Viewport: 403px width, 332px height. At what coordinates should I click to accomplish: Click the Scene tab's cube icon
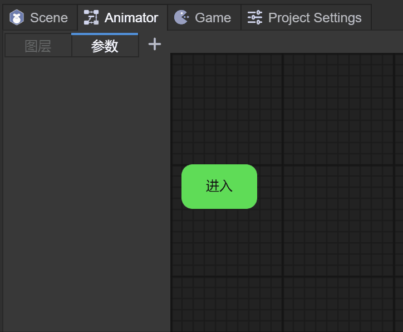coord(17,18)
